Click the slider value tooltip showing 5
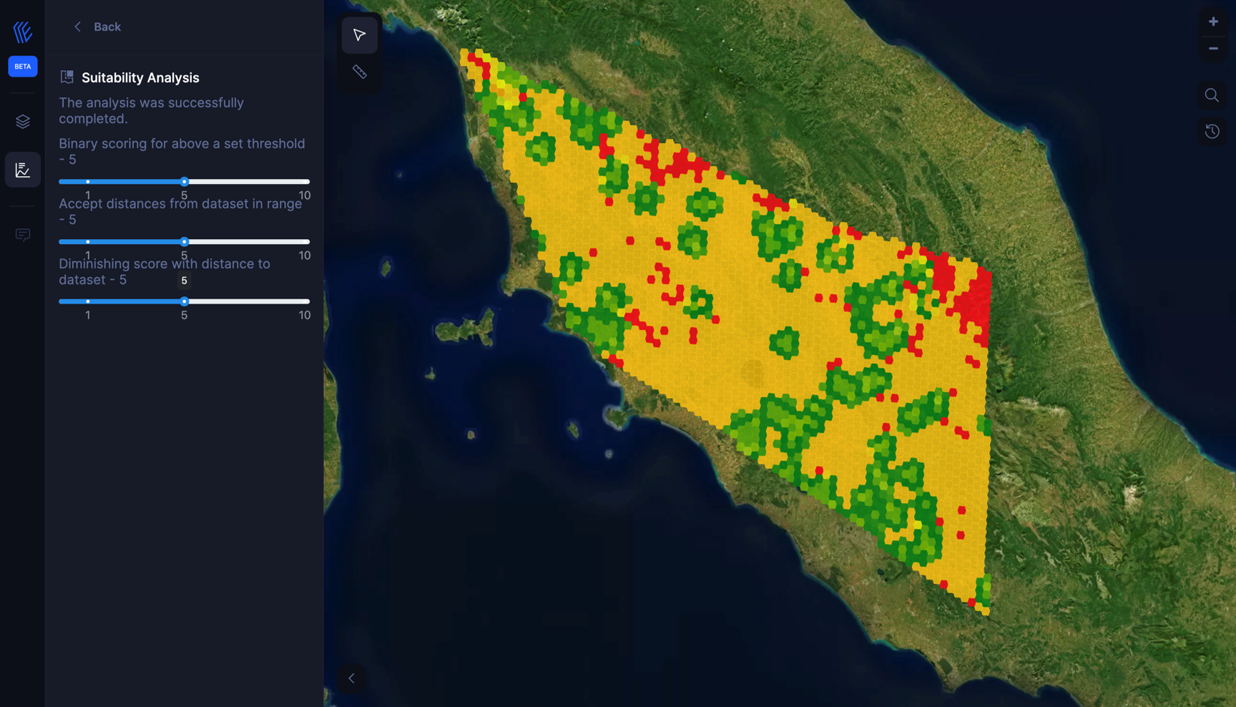1236x707 pixels. click(x=184, y=281)
